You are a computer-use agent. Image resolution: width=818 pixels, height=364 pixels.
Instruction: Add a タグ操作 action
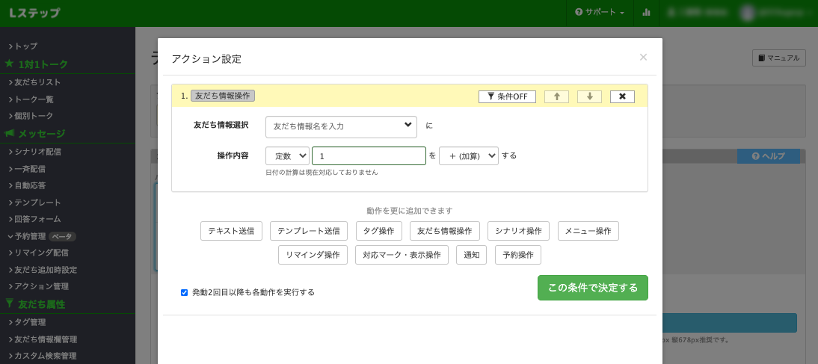click(x=378, y=231)
